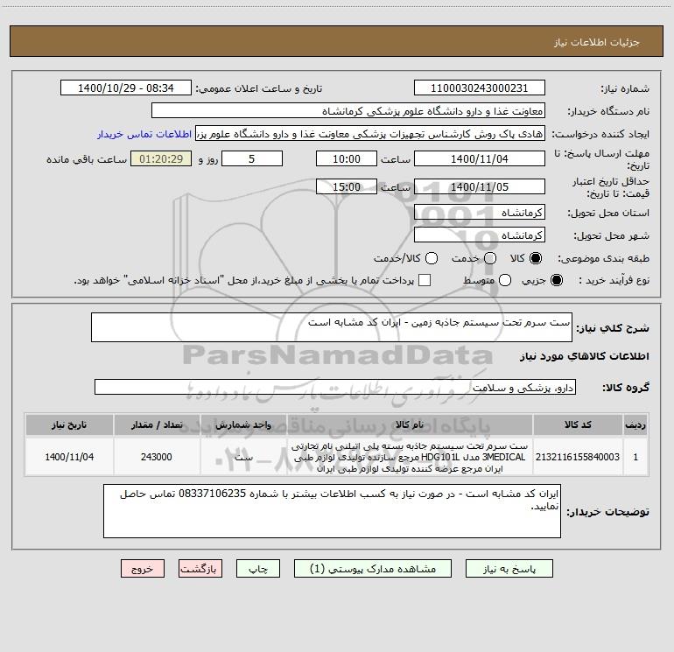Click the need number field 1100030243000231

point(480,88)
